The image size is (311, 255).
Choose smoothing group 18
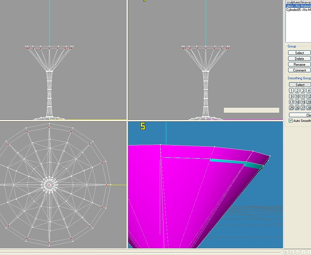[297, 102]
